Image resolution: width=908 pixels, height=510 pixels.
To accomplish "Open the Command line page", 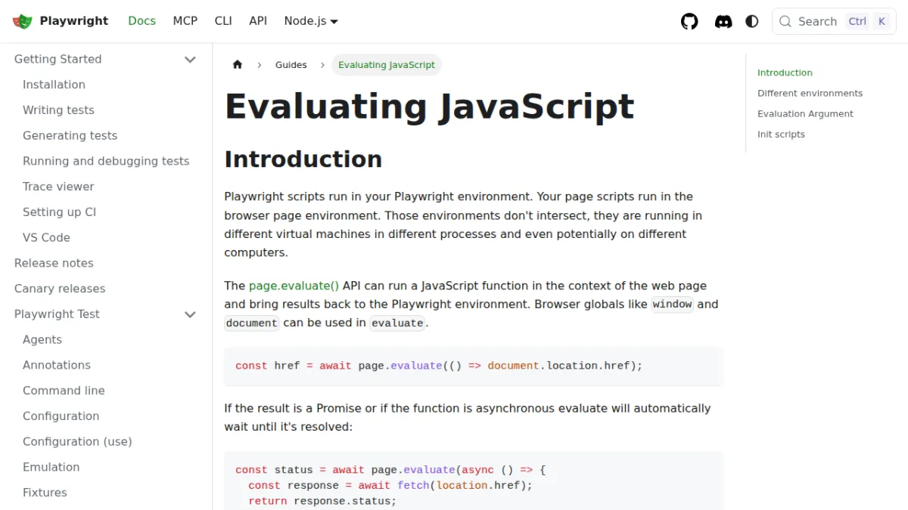I will pos(64,391).
